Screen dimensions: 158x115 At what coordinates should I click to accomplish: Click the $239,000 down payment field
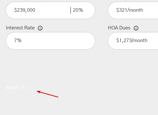click(x=37, y=10)
